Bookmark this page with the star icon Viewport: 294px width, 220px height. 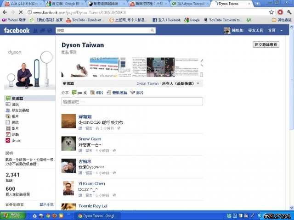[271, 12]
